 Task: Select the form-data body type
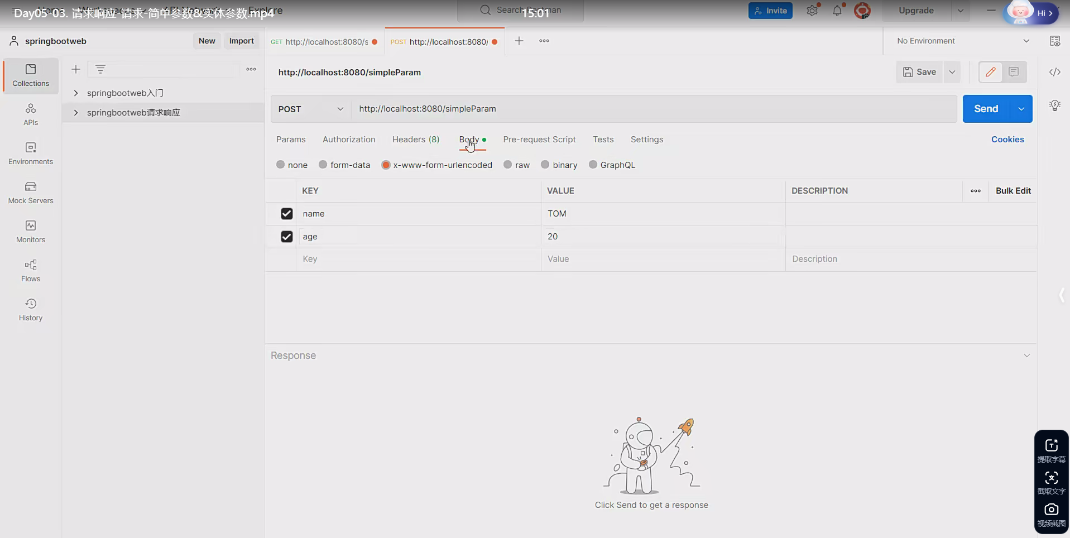click(323, 165)
